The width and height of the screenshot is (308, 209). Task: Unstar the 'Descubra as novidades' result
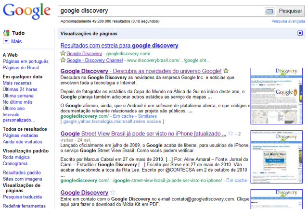[x=226, y=71]
